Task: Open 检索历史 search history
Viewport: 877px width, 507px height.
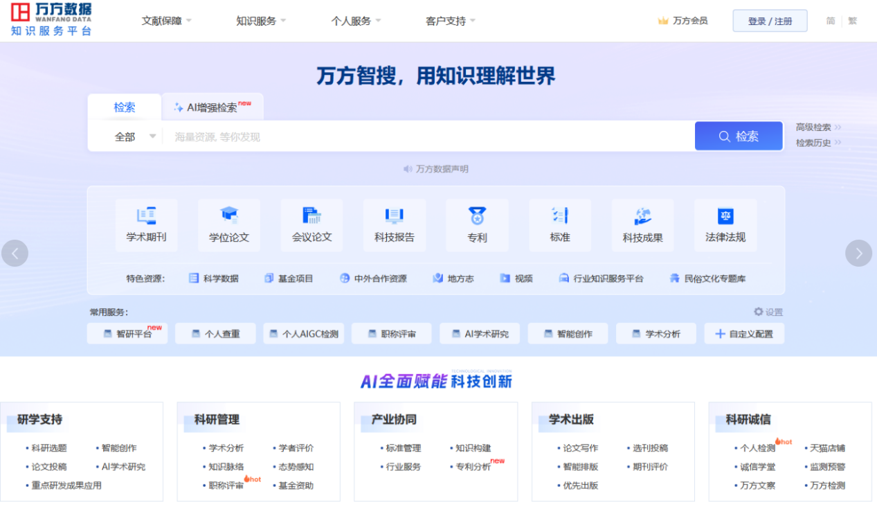Action: (x=818, y=143)
